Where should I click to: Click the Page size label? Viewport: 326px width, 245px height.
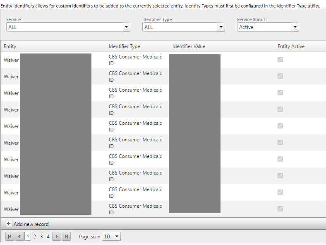pyautogui.click(x=90, y=237)
